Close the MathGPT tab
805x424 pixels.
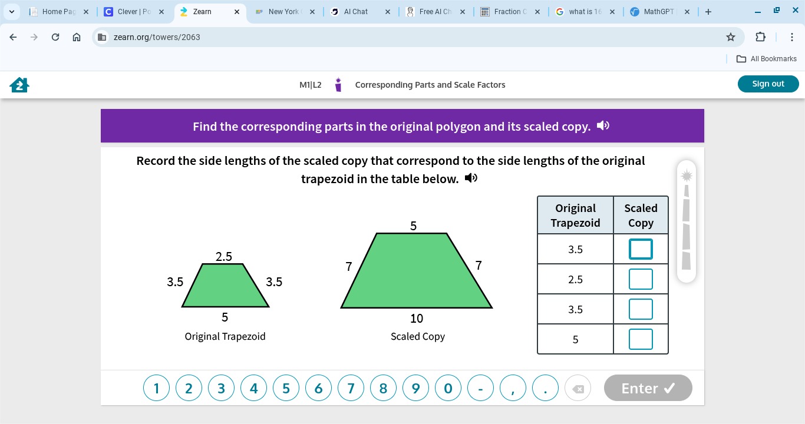click(687, 12)
